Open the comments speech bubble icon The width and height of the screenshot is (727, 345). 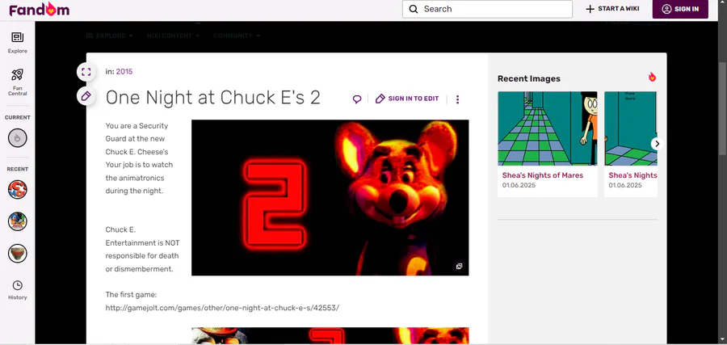pos(357,99)
